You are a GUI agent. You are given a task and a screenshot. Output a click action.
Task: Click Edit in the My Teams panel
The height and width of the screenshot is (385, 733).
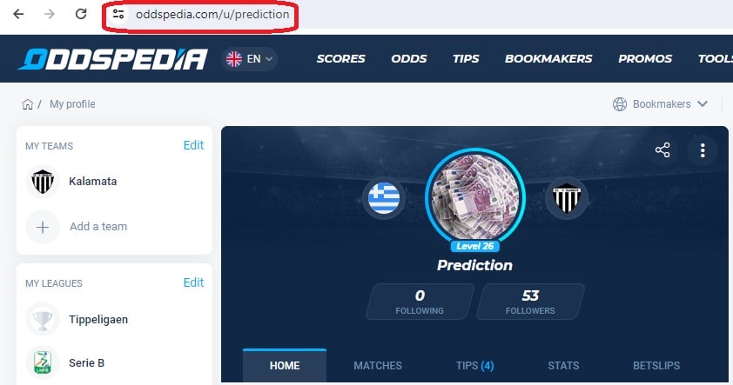point(193,145)
